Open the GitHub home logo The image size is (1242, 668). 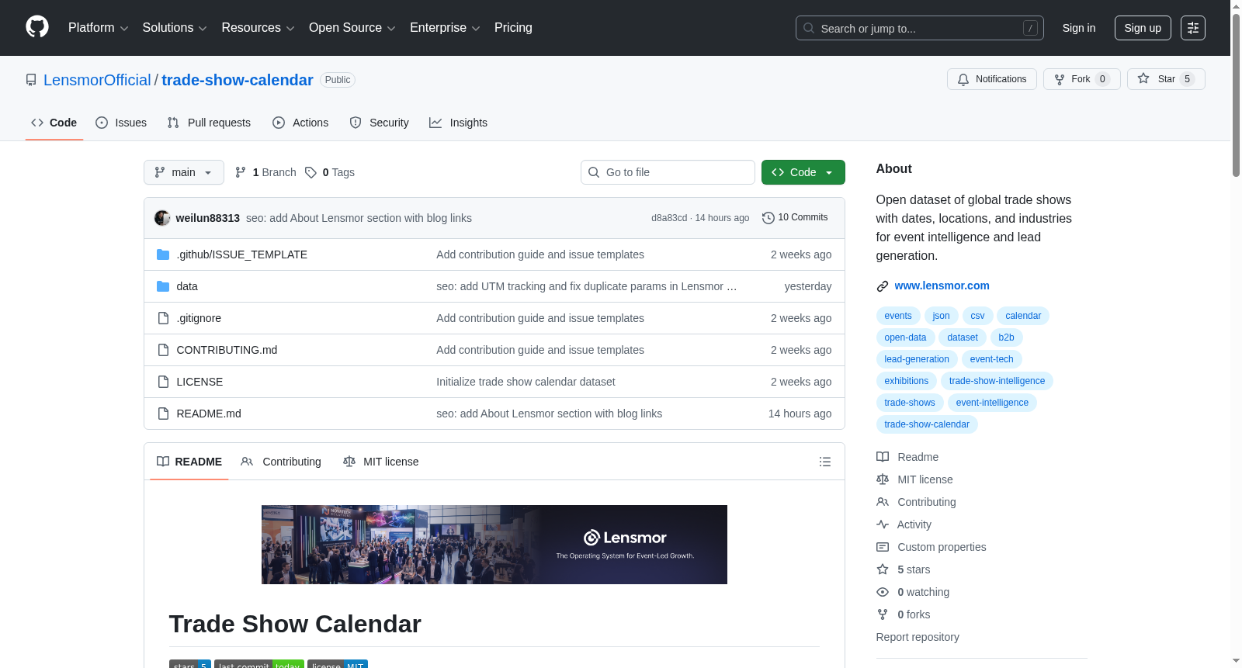click(x=37, y=27)
